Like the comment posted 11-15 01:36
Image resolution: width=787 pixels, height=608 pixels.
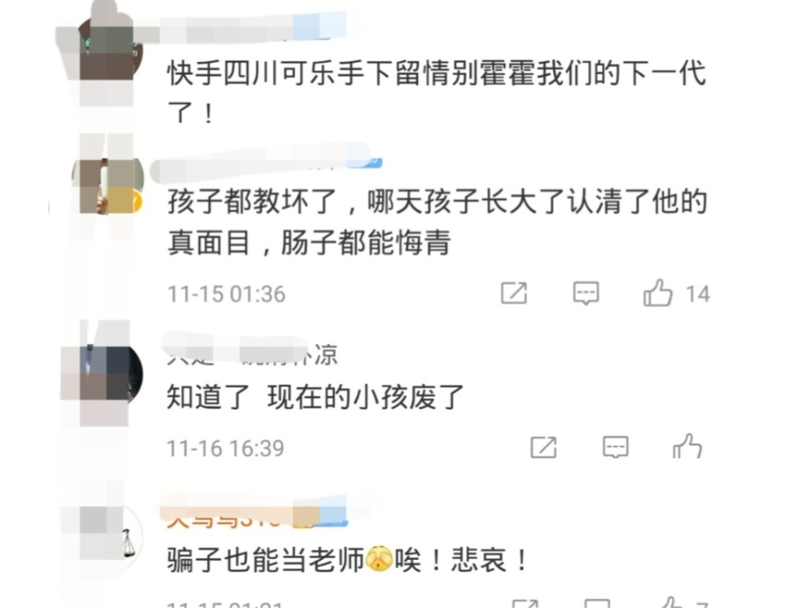point(657,293)
